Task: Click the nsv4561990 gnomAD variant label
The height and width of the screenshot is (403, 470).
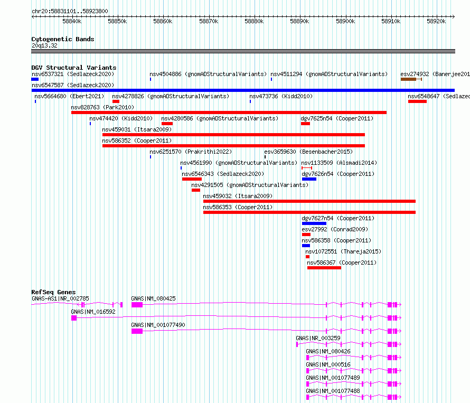Action: 239,163
